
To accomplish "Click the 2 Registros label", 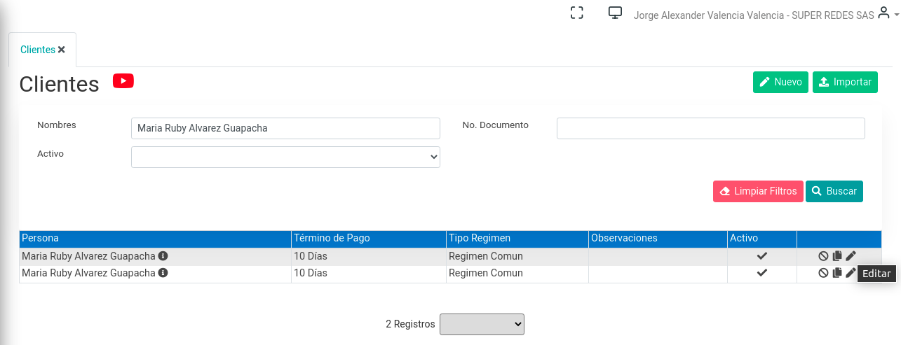I will pos(410,324).
